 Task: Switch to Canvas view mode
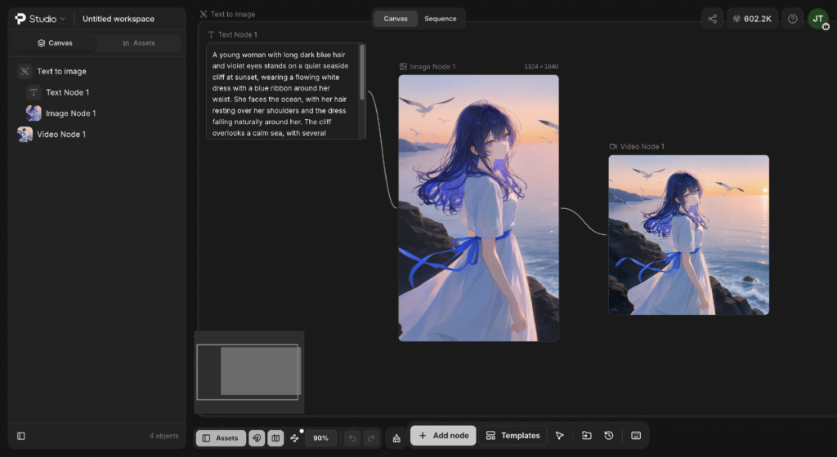(x=396, y=19)
